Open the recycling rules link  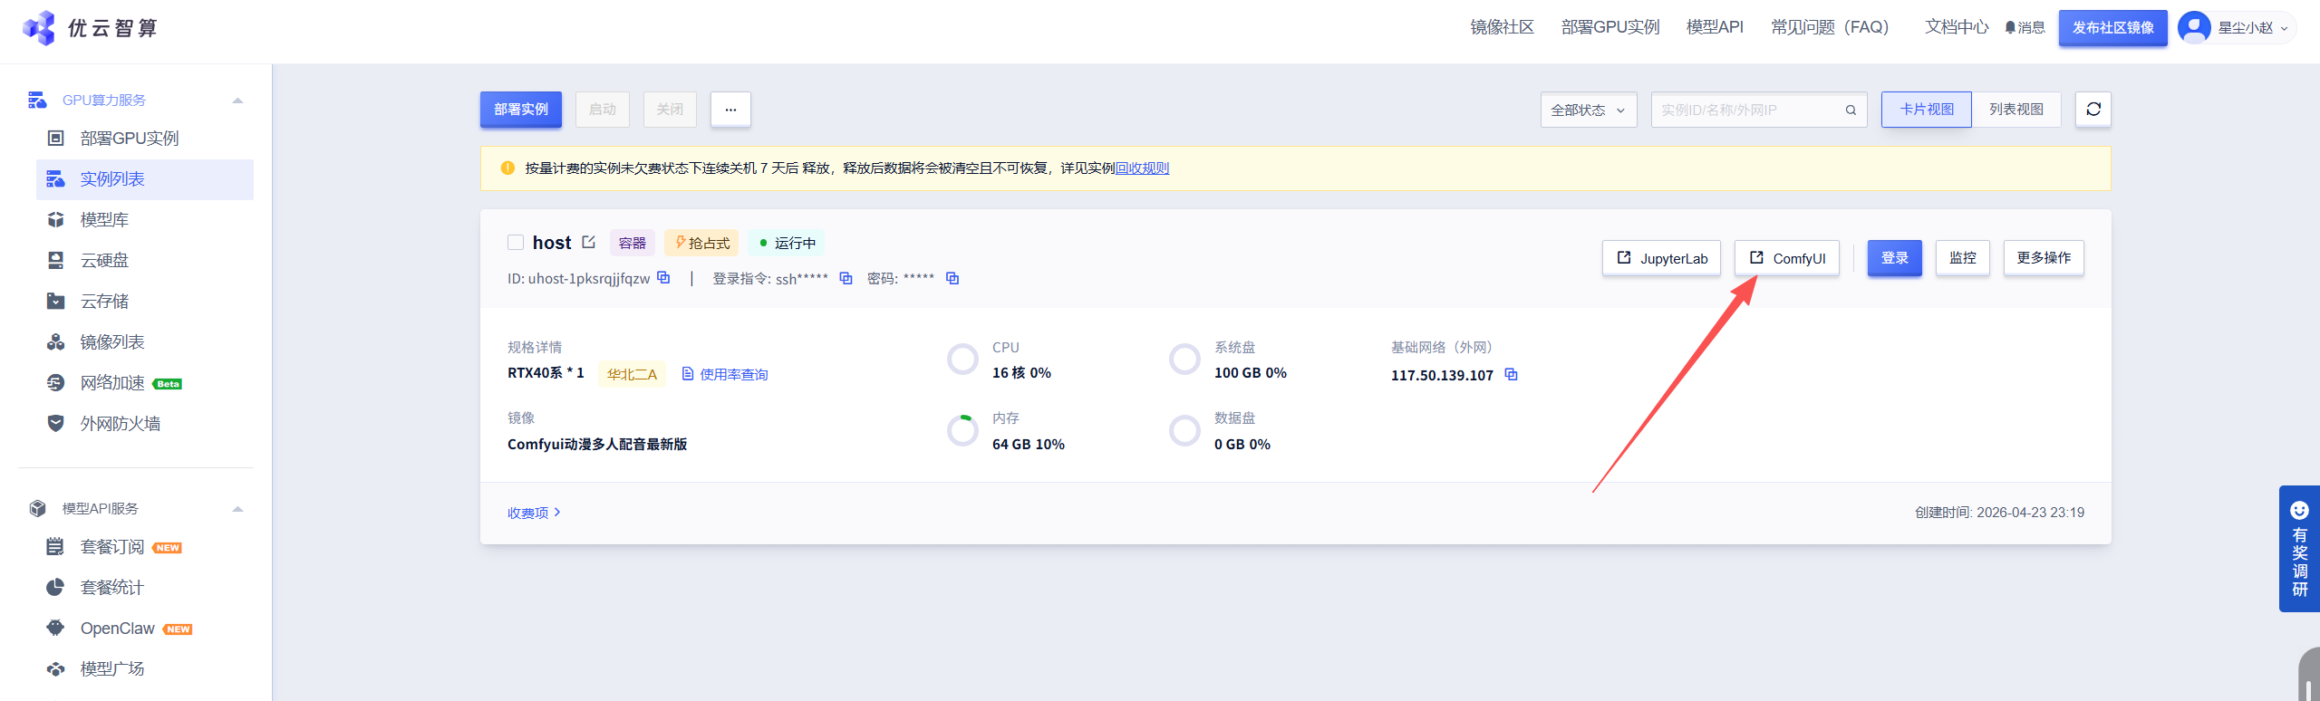[x=1142, y=168]
